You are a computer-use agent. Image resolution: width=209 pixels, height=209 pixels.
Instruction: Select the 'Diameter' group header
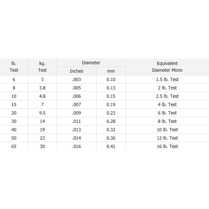click(91, 63)
